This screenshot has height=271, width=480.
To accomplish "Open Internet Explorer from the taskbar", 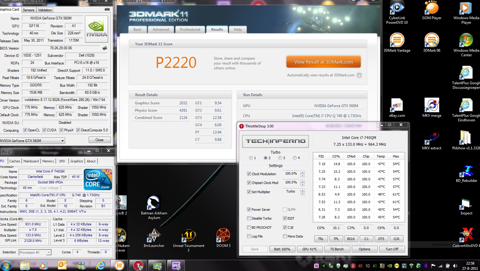I will coord(100,266).
